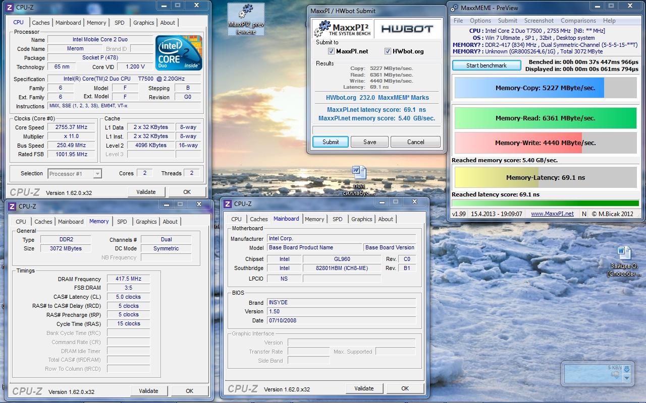
Task: Click Validate in the CPU-Z Memory window
Action: pos(148,391)
